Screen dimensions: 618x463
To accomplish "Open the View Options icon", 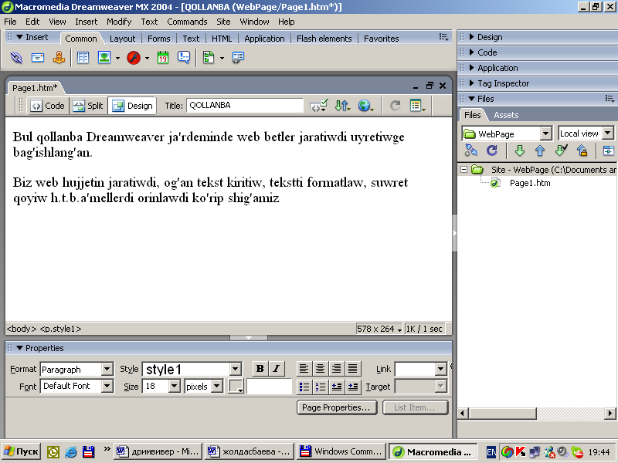I will (x=417, y=106).
